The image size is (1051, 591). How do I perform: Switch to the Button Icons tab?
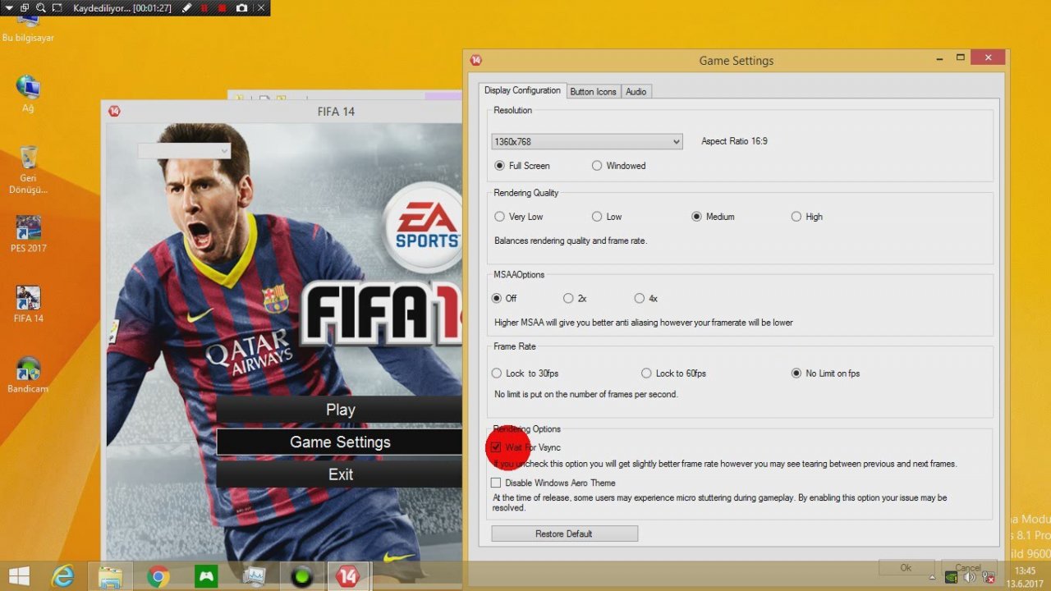coord(593,92)
